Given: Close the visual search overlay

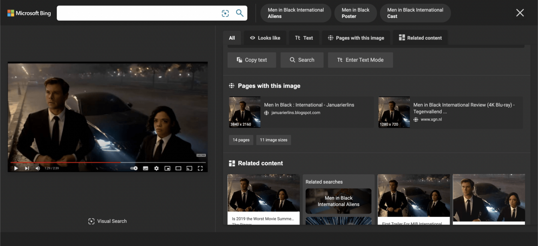Looking at the screenshot, I should 520,13.
